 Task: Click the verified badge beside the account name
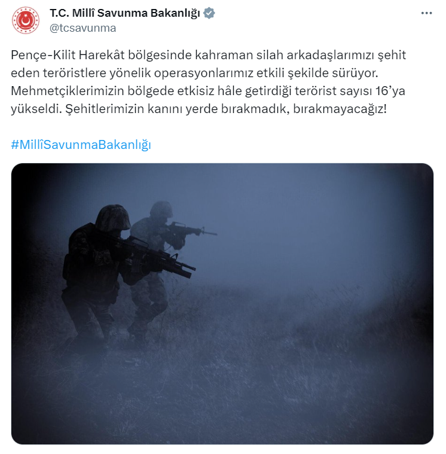[209, 13]
